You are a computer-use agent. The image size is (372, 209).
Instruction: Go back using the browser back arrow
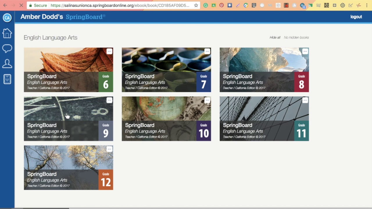point(5,5)
